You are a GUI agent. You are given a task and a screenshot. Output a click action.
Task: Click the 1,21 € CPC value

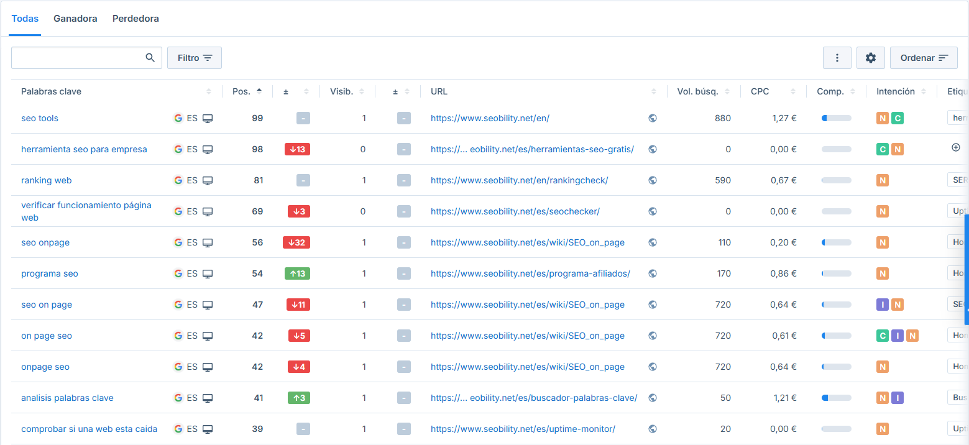pos(784,398)
